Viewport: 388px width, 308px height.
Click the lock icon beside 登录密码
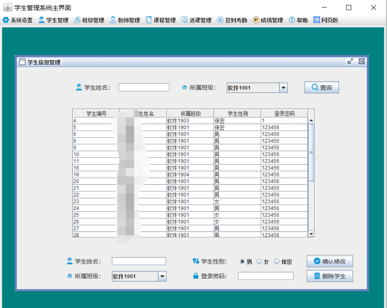195,275
